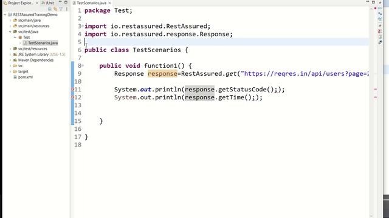Place cursor in 'package Test;' line
Image resolution: width=389 pixels, height=218 pixels.
(x=108, y=10)
